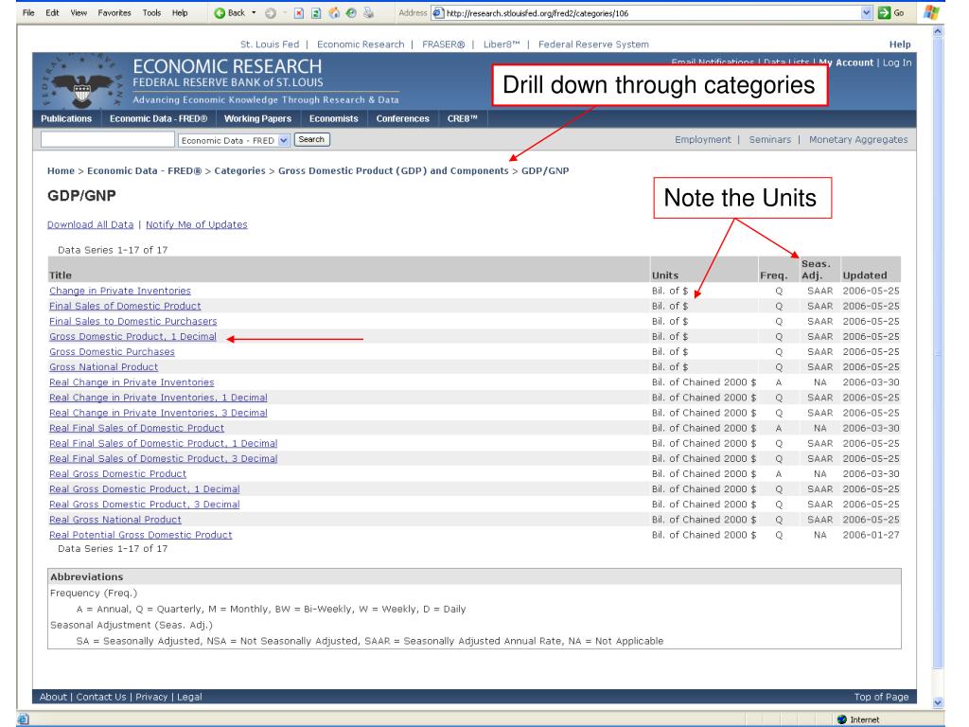Click the Windows flag logo
969x727 pixels.
(931, 12)
